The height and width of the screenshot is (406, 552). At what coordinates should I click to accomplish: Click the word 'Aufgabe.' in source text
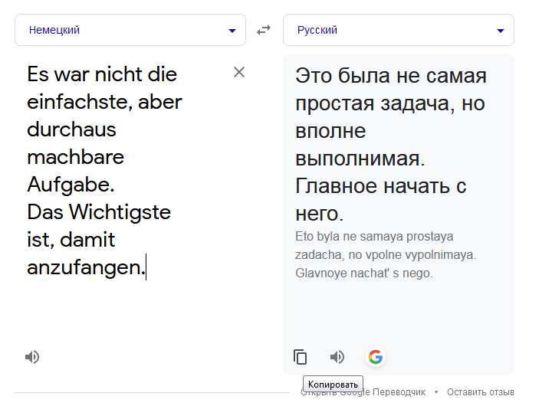(71, 185)
